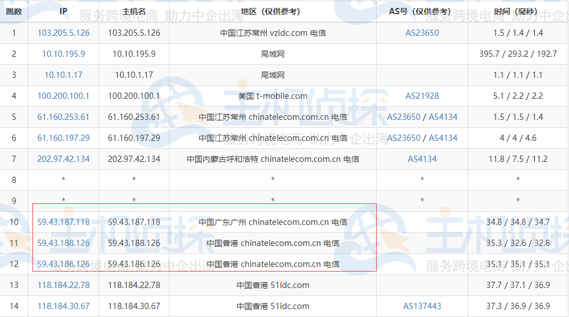The height and width of the screenshot is (317, 569).
Task: Open IP link 59.43.186.126
Action: click(x=64, y=264)
